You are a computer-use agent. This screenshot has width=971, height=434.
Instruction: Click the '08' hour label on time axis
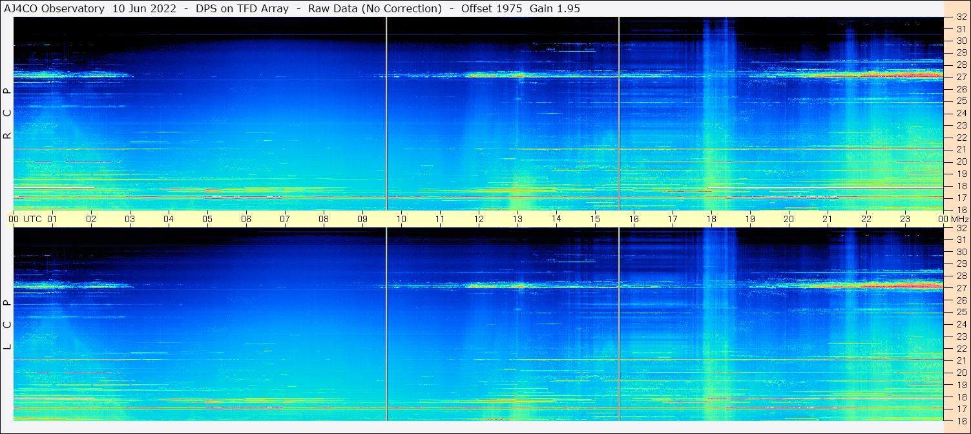coord(324,219)
